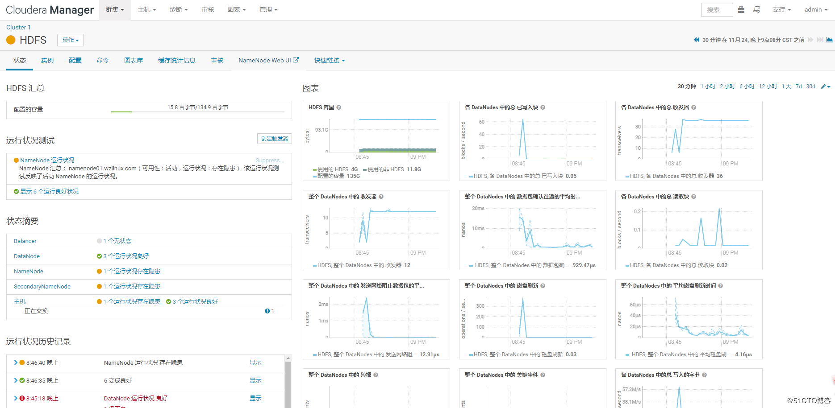Screen dimensions: 835x408
Task: Switch to the 缓存统计信息 tab
Action: (177, 60)
